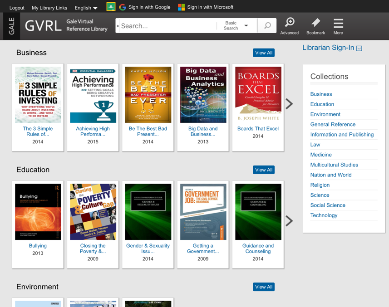Click Logout
This screenshot has width=389, height=307.
click(17, 8)
